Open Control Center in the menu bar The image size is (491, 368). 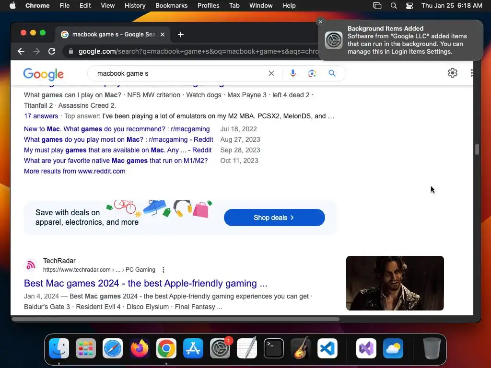pos(409,6)
